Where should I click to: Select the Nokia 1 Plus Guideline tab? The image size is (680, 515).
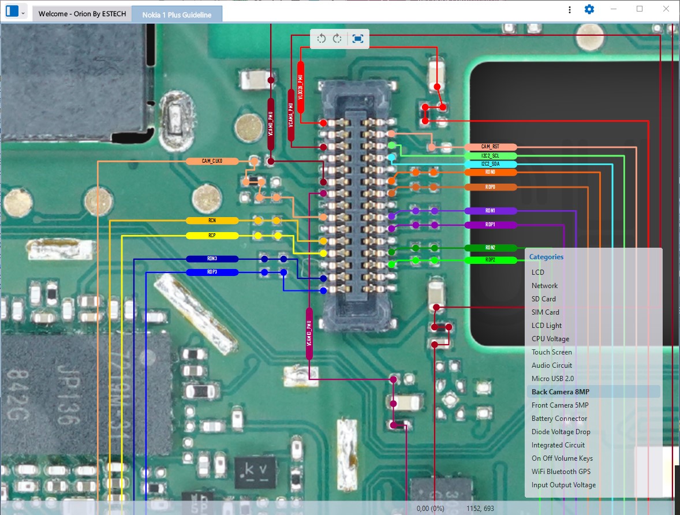click(x=177, y=14)
